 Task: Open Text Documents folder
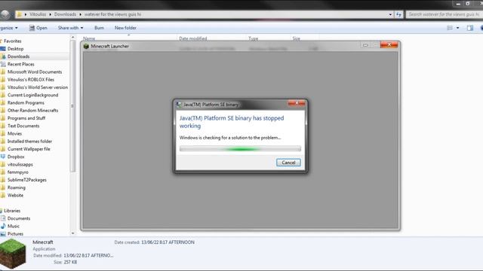point(23,126)
